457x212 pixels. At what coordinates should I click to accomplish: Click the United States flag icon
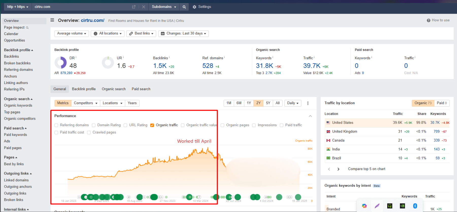click(x=328, y=123)
